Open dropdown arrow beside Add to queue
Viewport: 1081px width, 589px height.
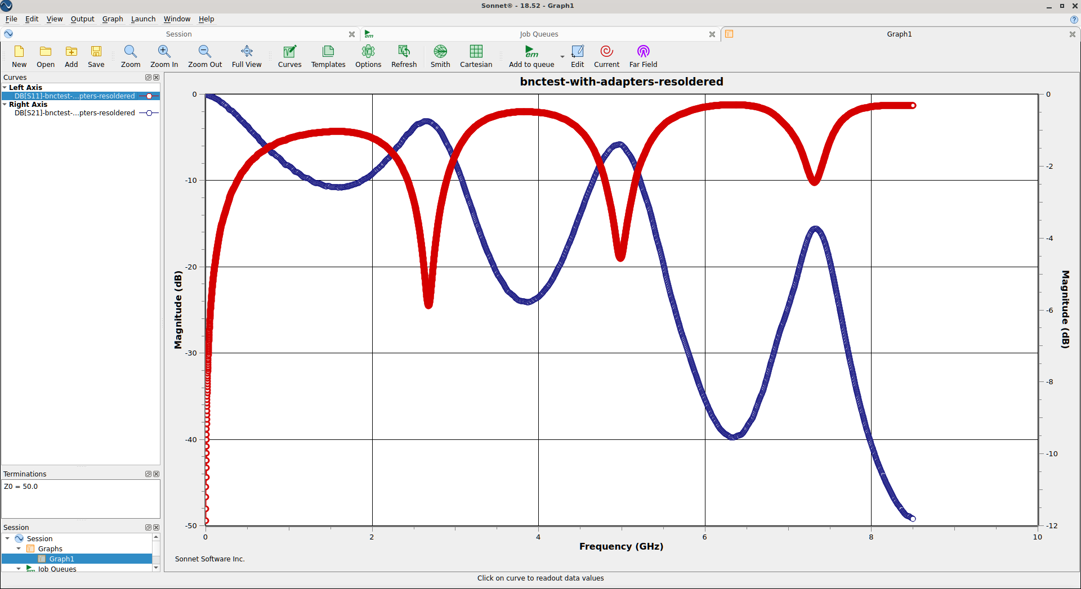[562, 57]
